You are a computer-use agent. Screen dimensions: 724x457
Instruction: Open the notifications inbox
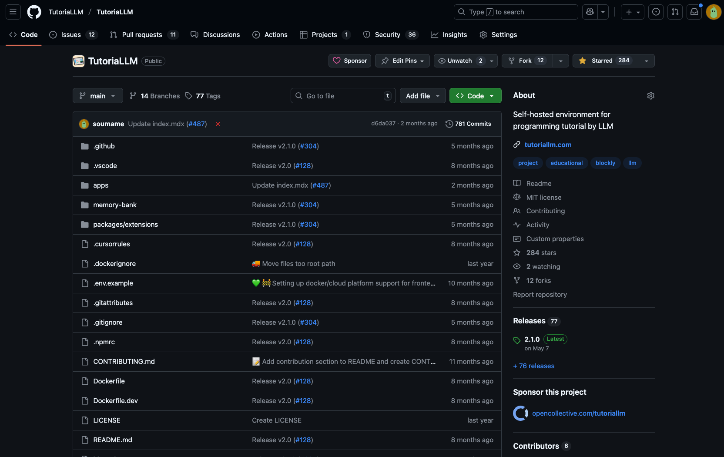click(694, 12)
